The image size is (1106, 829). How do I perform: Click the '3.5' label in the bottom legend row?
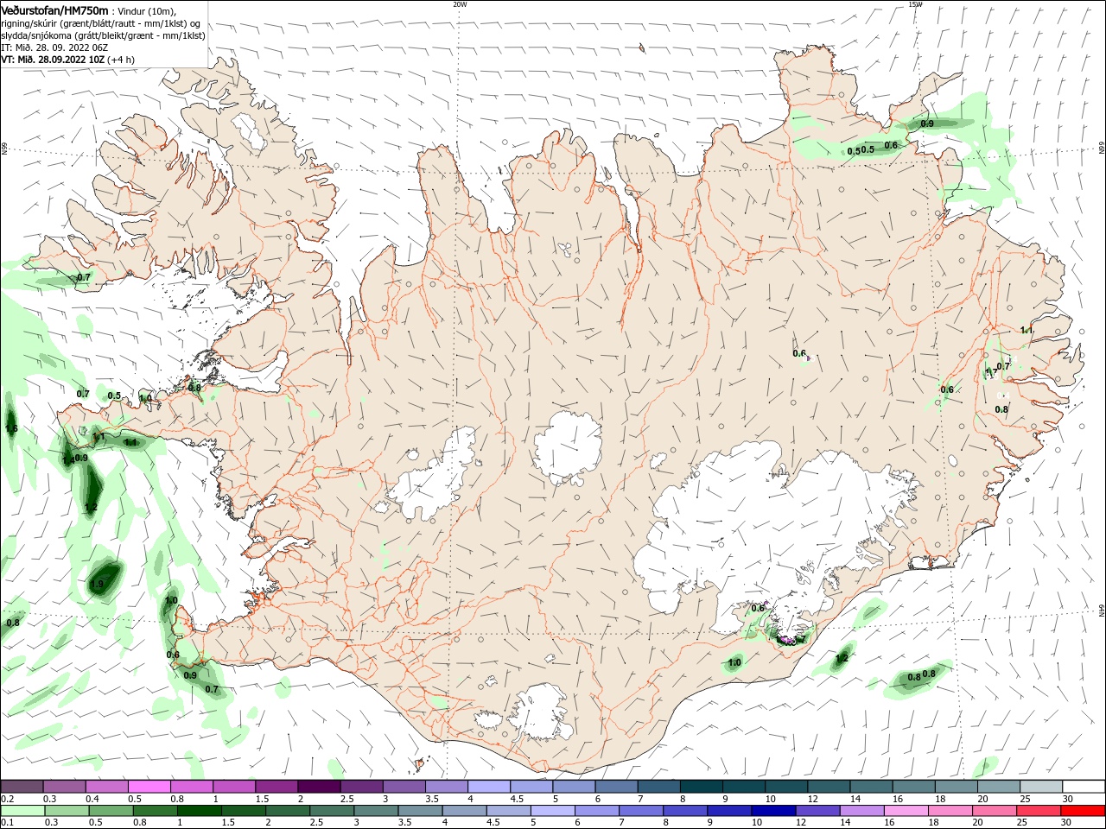pyautogui.click(x=406, y=823)
